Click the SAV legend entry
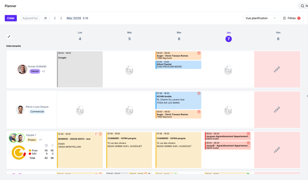The width and height of the screenshot is (308, 180). click(x=33, y=154)
